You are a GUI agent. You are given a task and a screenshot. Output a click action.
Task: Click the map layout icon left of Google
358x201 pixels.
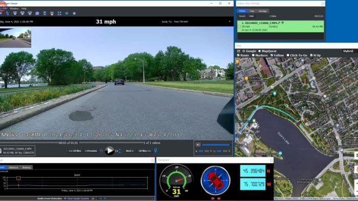(239, 51)
